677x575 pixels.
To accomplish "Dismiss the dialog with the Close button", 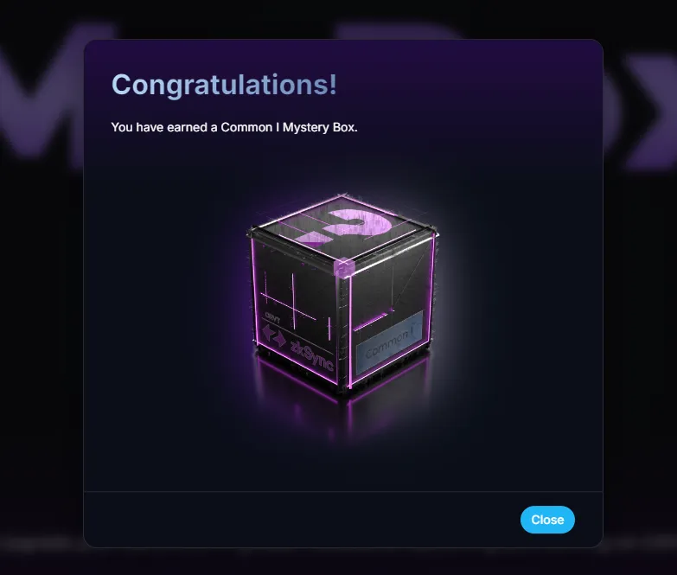I will 547,520.
